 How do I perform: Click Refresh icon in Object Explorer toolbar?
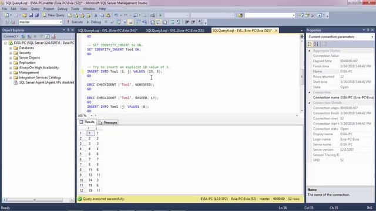click(x=47, y=36)
